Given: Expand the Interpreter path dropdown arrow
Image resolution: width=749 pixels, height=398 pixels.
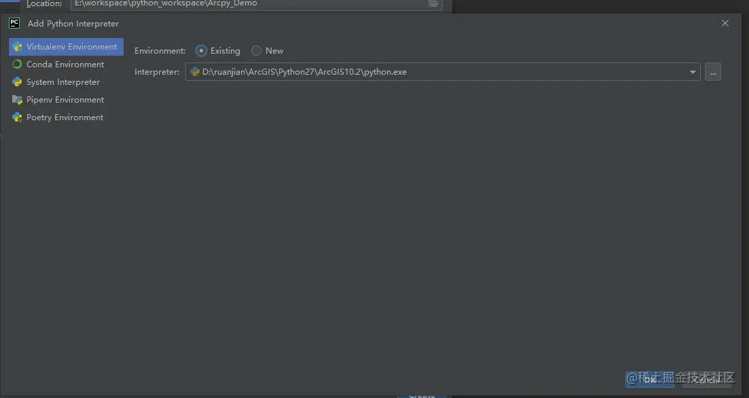Looking at the screenshot, I should pos(693,72).
